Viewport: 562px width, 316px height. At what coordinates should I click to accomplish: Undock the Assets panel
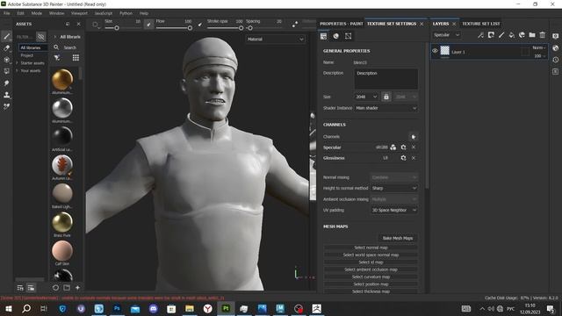tap(68, 24)
